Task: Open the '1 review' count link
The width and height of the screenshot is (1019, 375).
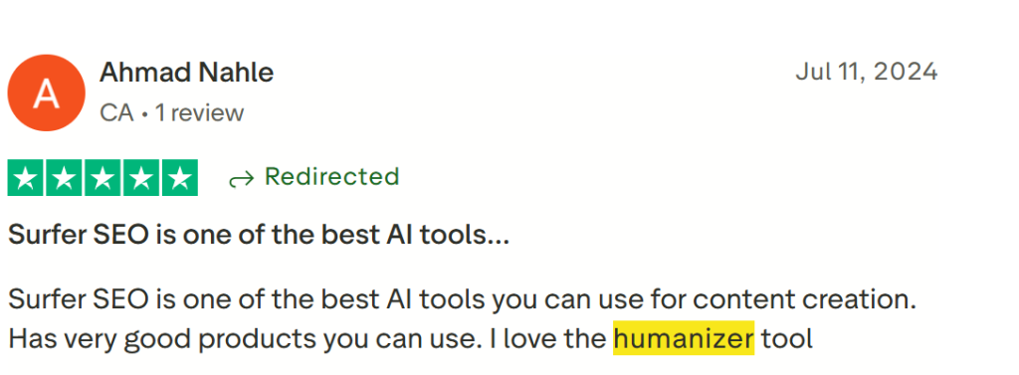Action: tap(199, 113)
